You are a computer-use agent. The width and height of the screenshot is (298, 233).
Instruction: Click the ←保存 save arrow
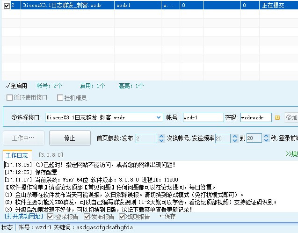167,217
